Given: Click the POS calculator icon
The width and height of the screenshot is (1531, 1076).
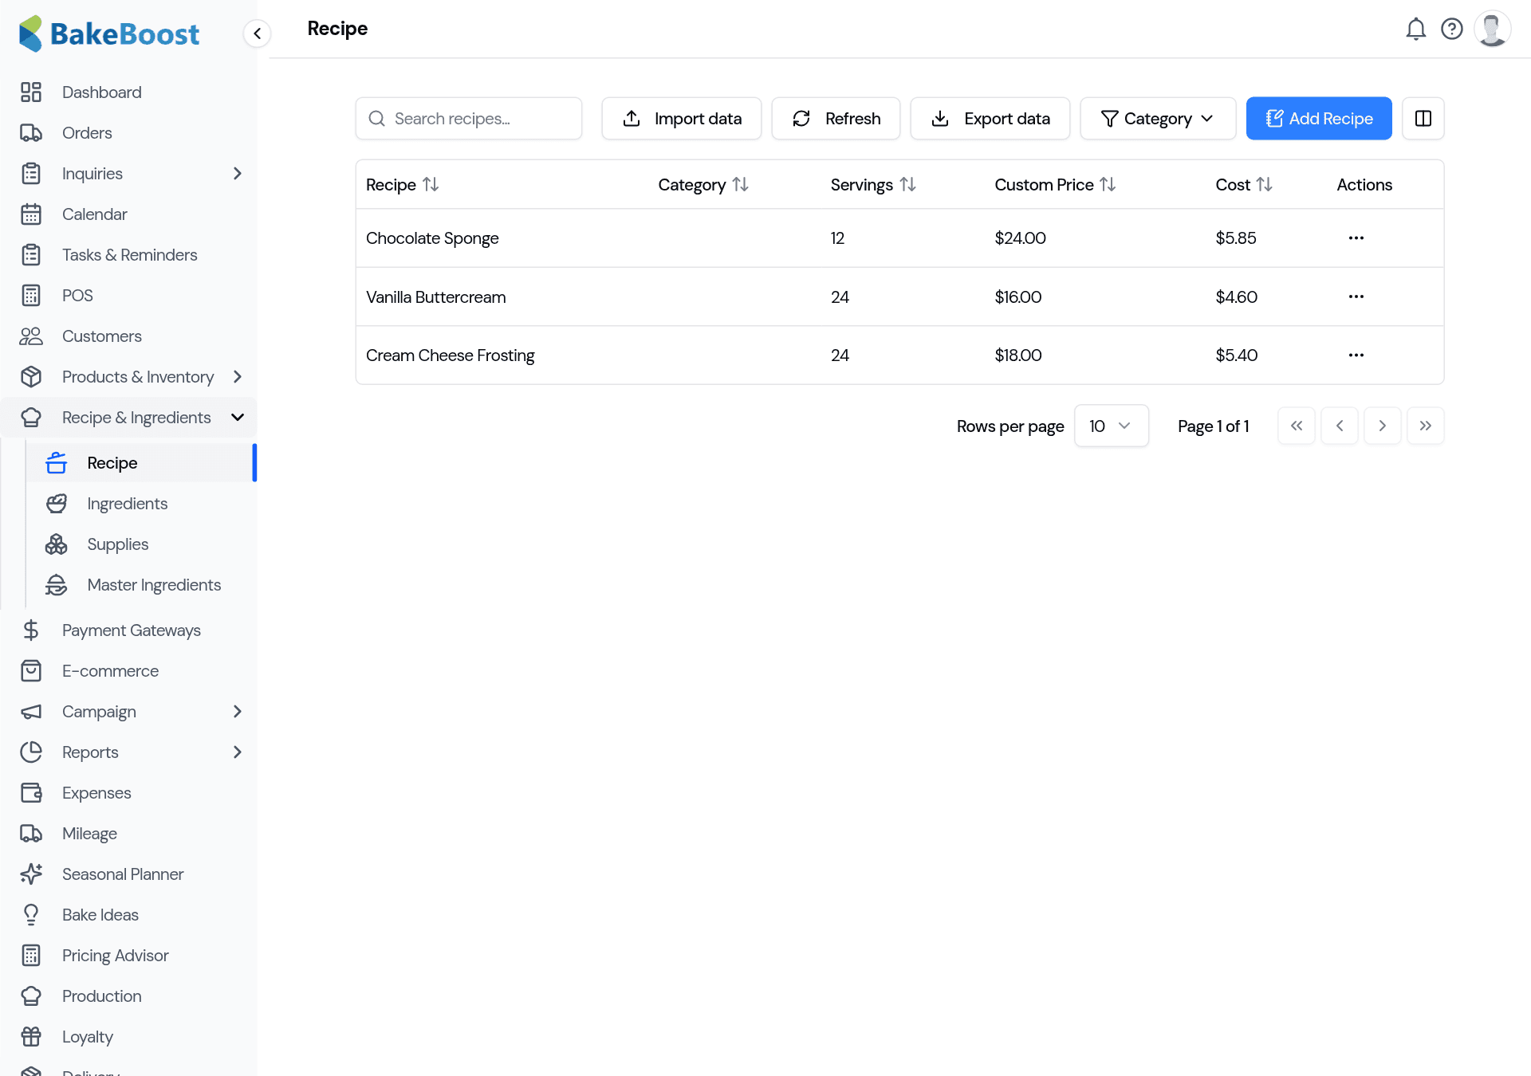Looking at the screenshot, I should click(31, 296).
